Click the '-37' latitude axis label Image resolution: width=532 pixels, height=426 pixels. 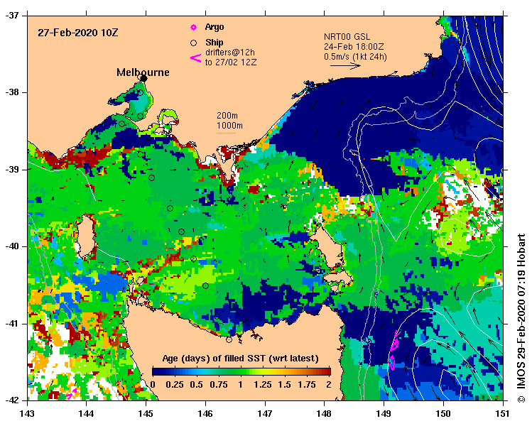pyautogui.click(x=11, y=16)
